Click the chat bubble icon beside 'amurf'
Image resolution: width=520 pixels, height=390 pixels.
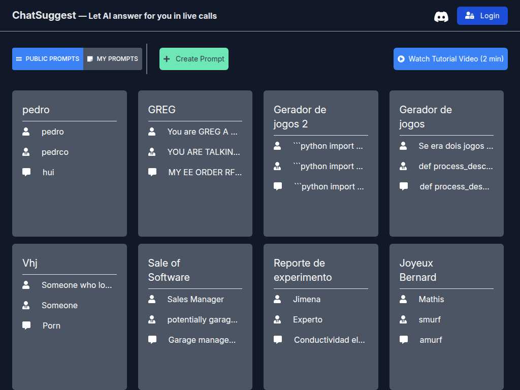[404, 340]
